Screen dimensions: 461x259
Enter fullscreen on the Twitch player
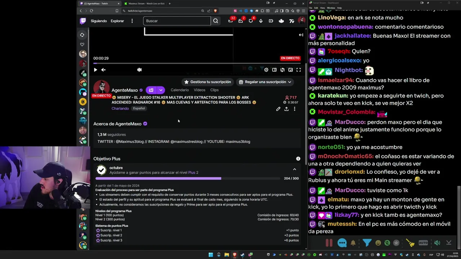pyautogui.click(x=299, y=70)
